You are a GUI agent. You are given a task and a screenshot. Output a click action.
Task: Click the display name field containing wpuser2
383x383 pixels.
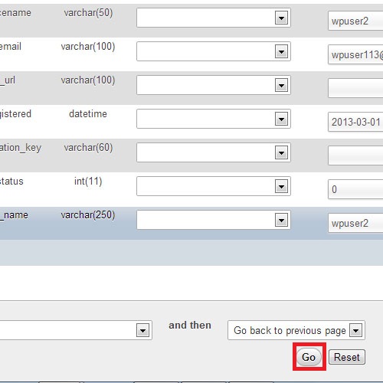(x=355, y=223)
